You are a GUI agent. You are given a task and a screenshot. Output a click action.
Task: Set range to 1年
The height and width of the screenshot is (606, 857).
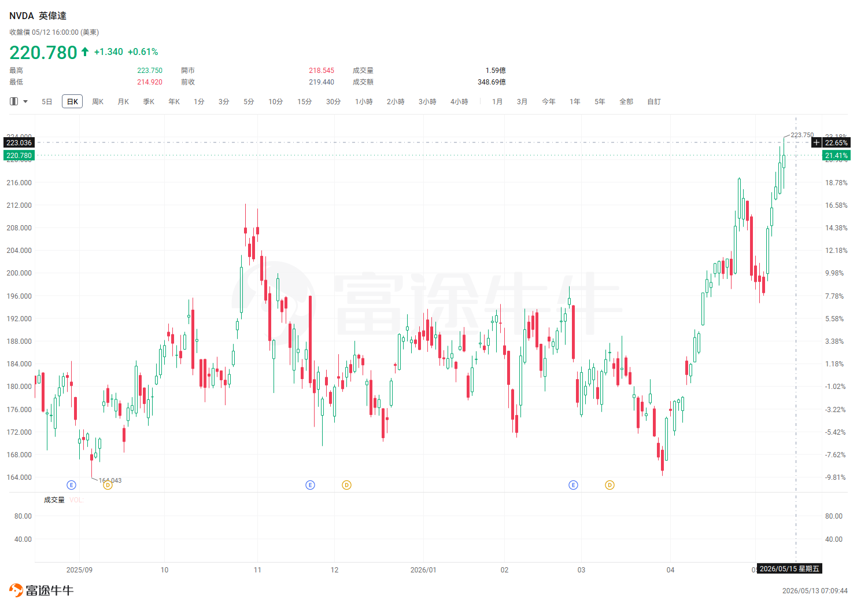tap(575, 102)
